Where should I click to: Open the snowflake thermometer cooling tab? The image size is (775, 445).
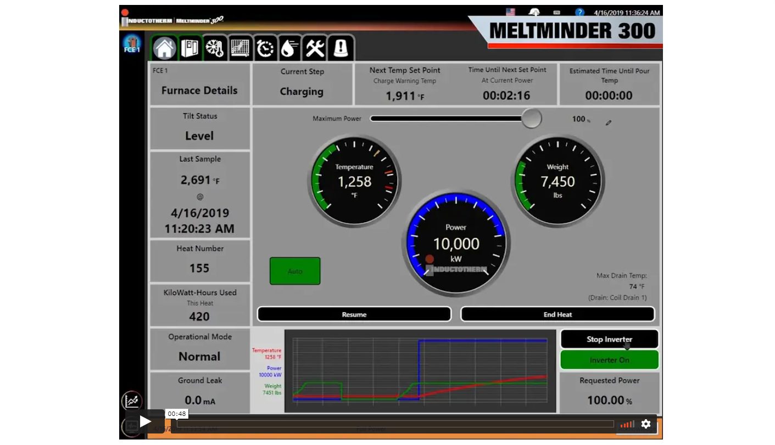pyautogui.click(x=214, y=48)
